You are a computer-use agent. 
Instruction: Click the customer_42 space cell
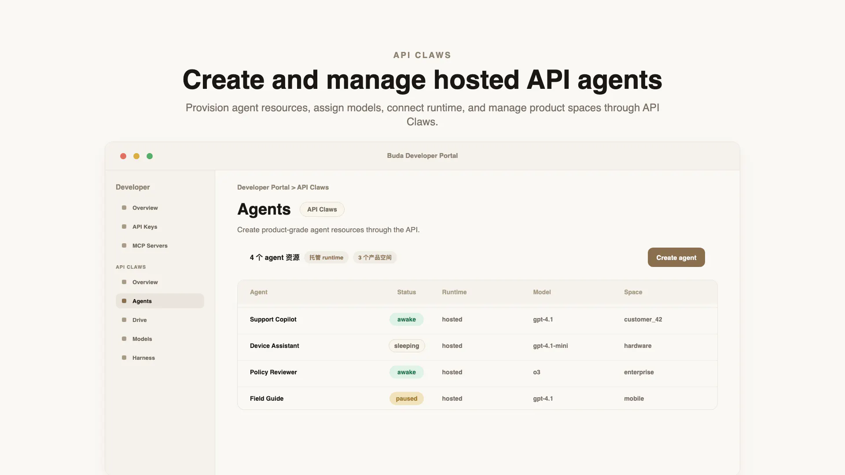coord(643,319)
